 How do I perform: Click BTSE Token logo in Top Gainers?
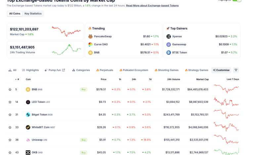168,53
